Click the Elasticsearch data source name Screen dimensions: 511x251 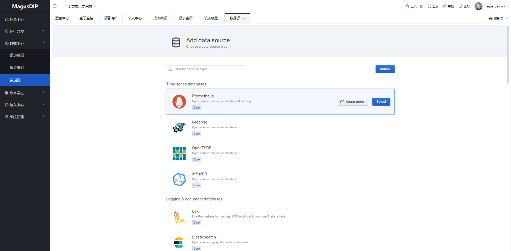[x=204, y=237]
